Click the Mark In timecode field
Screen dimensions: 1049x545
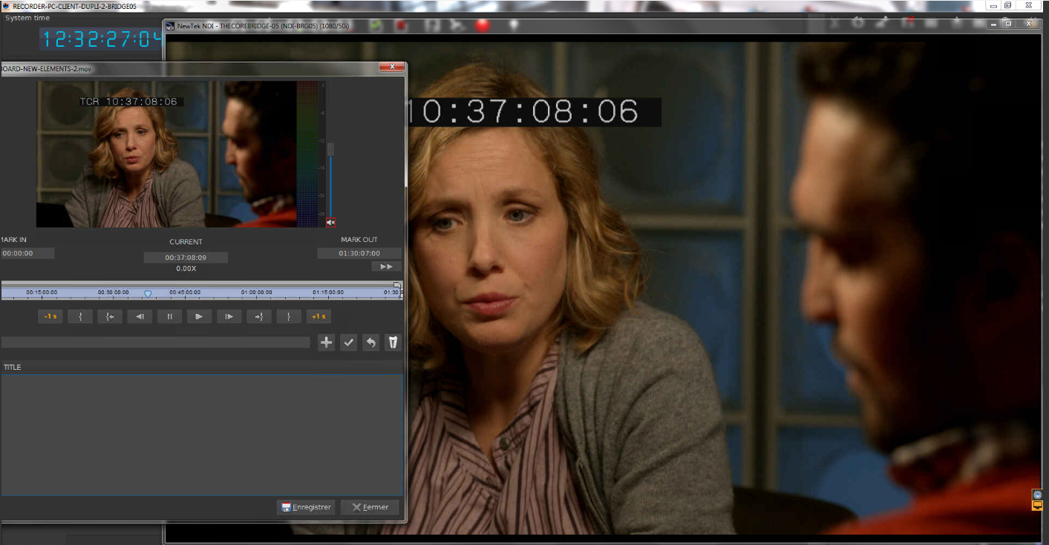(27, 253)
